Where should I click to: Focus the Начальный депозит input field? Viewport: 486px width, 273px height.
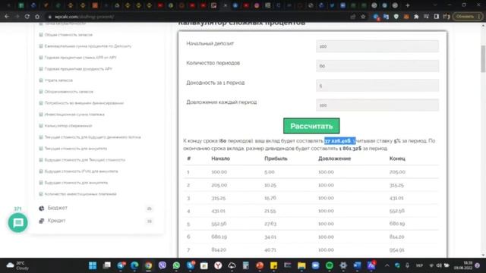coord(377,46)
